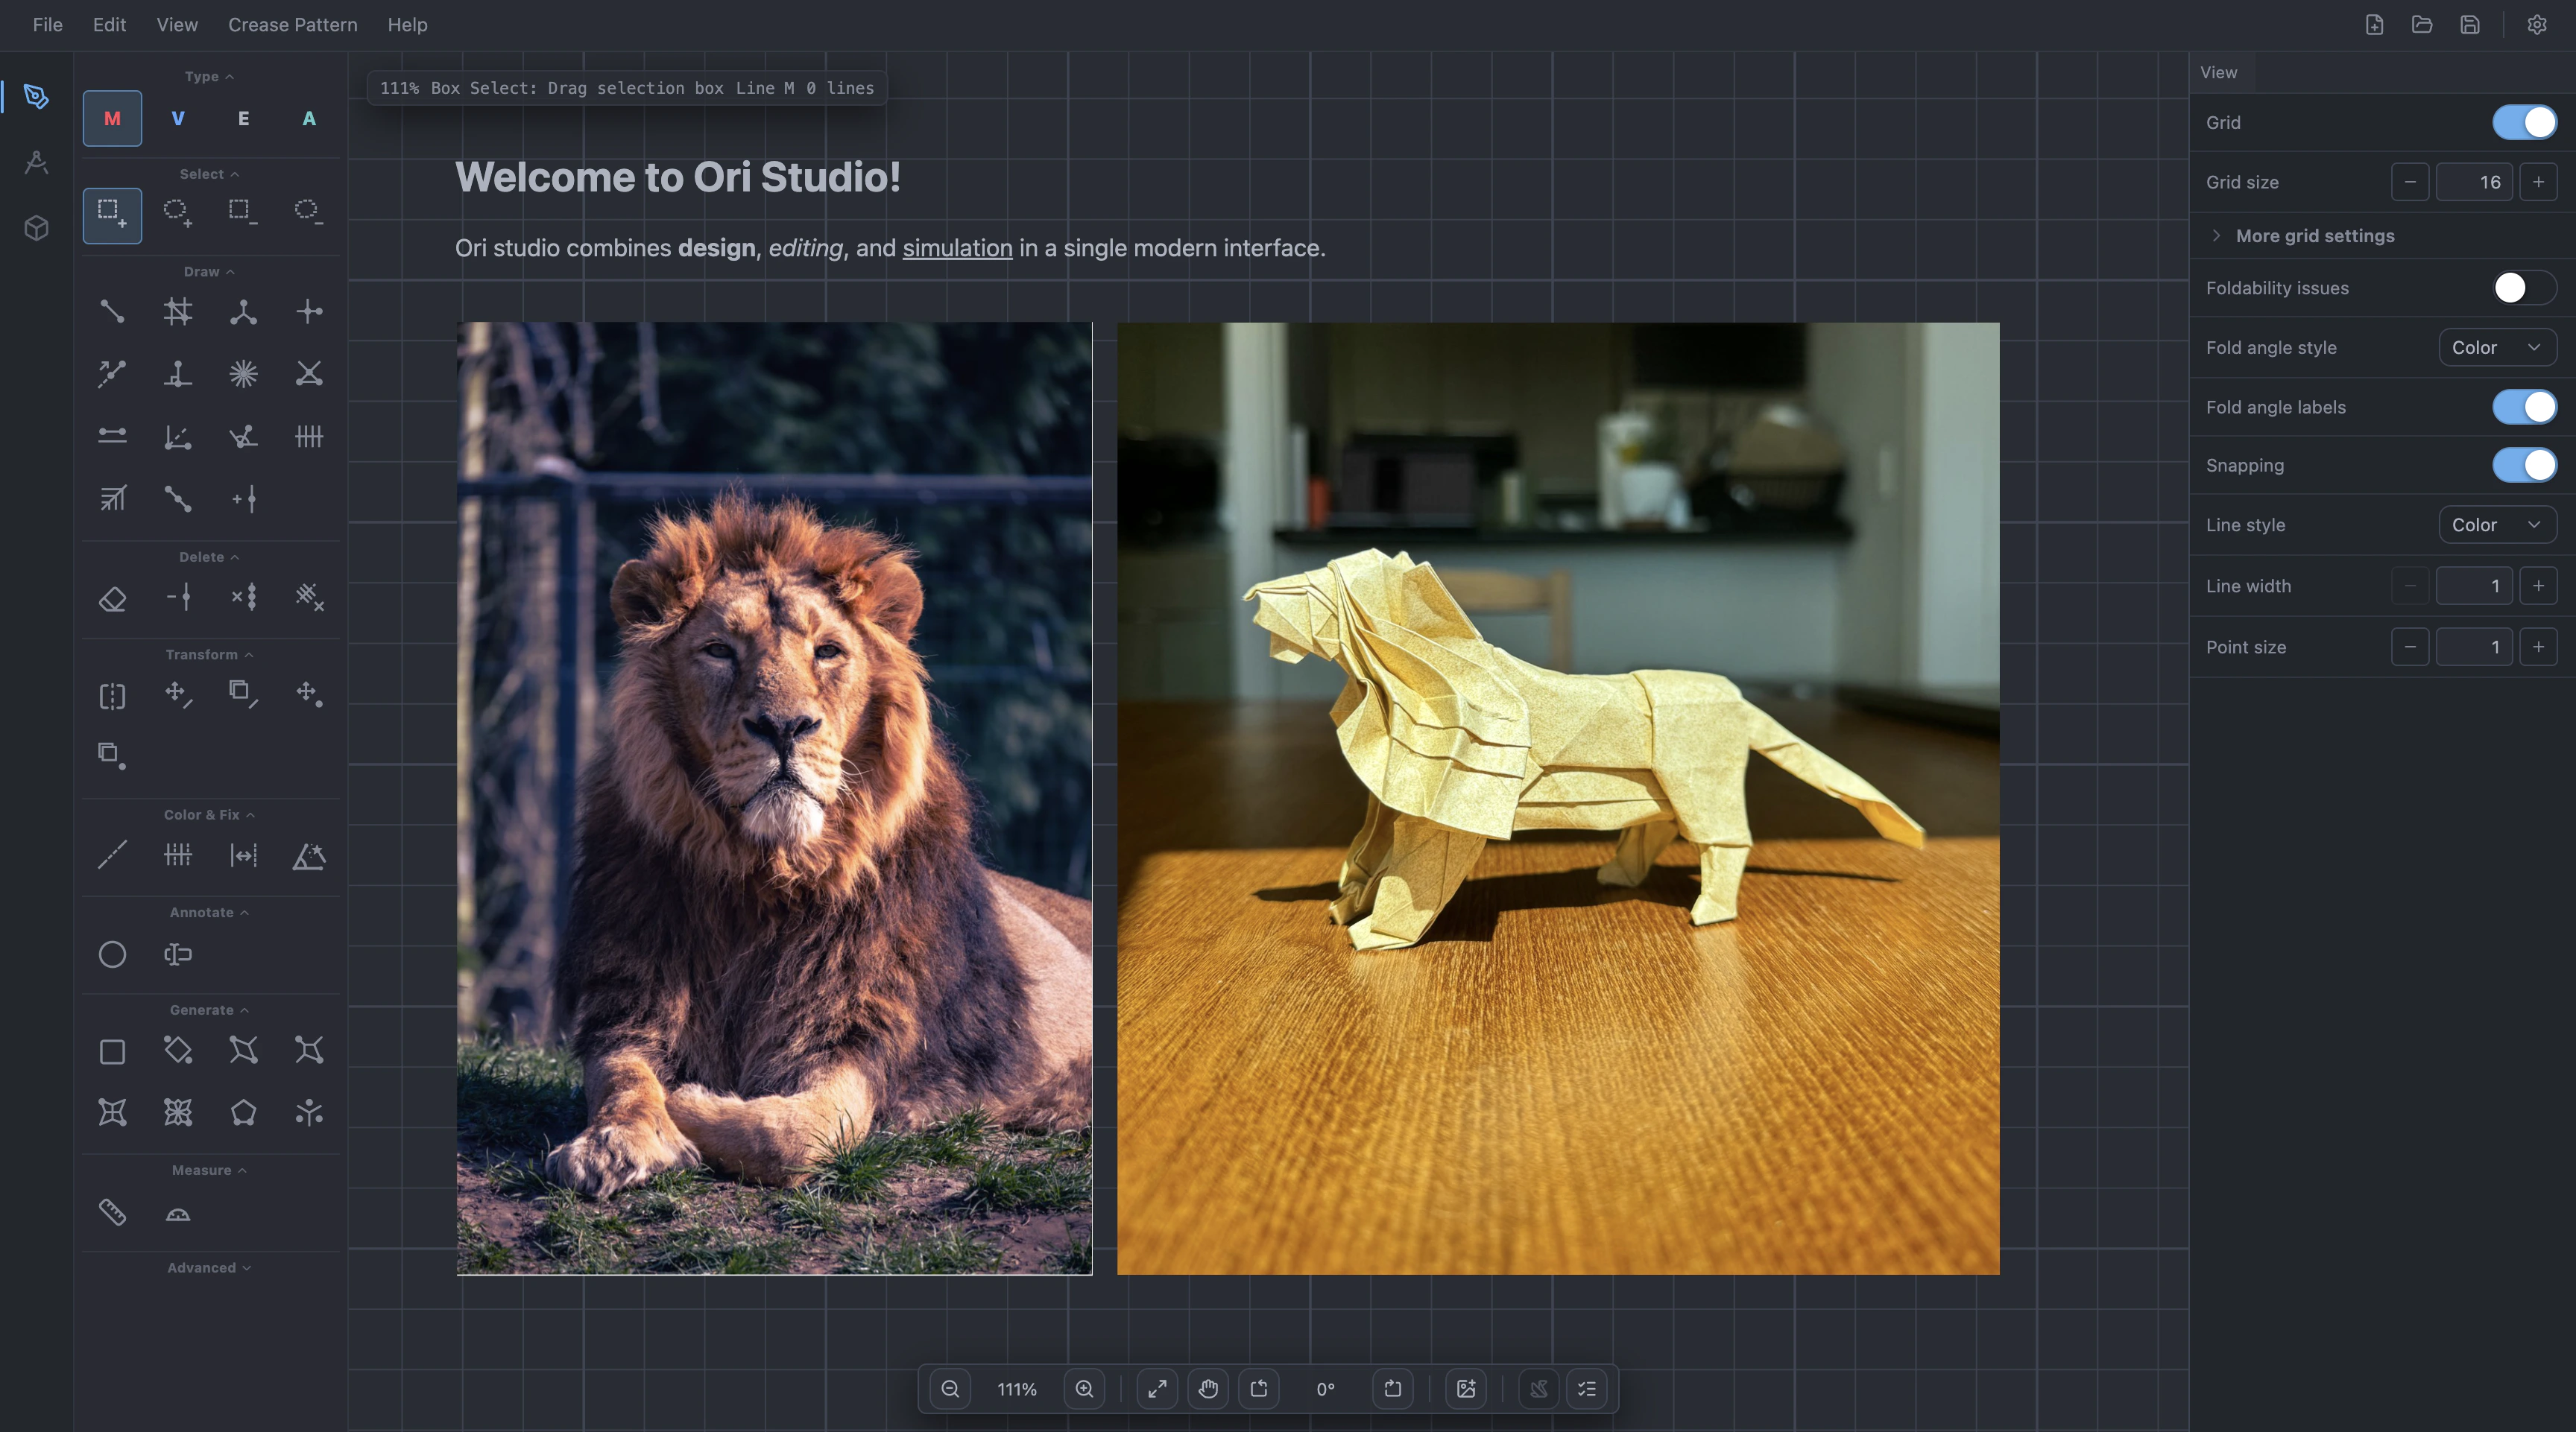2576x1432 pixels.
Task: Disable Fold angle labels toggle
Action: click(2525, 407)
